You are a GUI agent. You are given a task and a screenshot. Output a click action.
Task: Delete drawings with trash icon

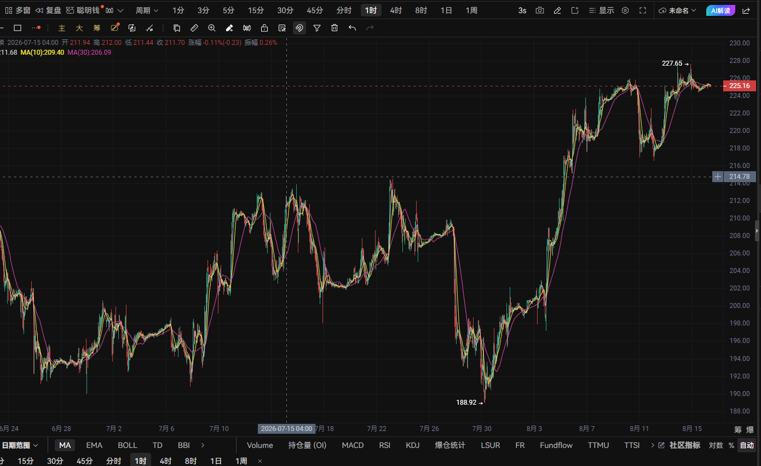pyautogui.click(x=335, y=28)
